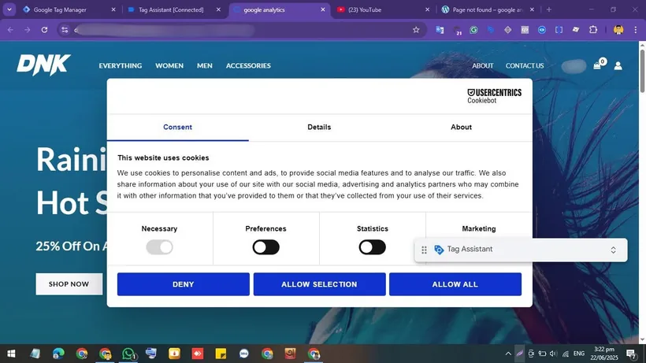Open the Windows Start menu
This screenshot has height=363, width=646.
pos(11,354)
